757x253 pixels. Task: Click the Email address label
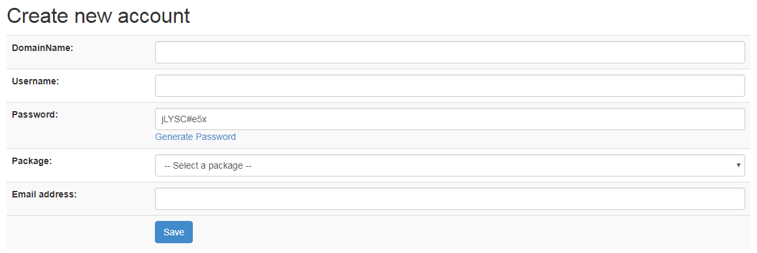coord(44,194)
